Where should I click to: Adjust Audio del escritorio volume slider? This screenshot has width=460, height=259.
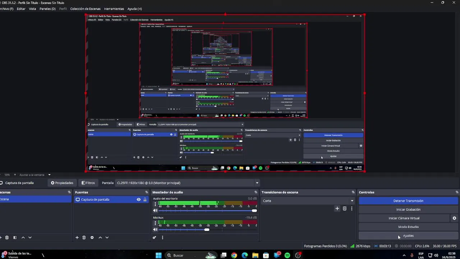208,211
